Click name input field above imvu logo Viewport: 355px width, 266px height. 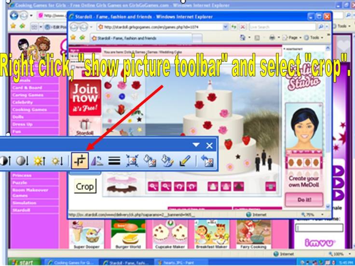[319, 228]
